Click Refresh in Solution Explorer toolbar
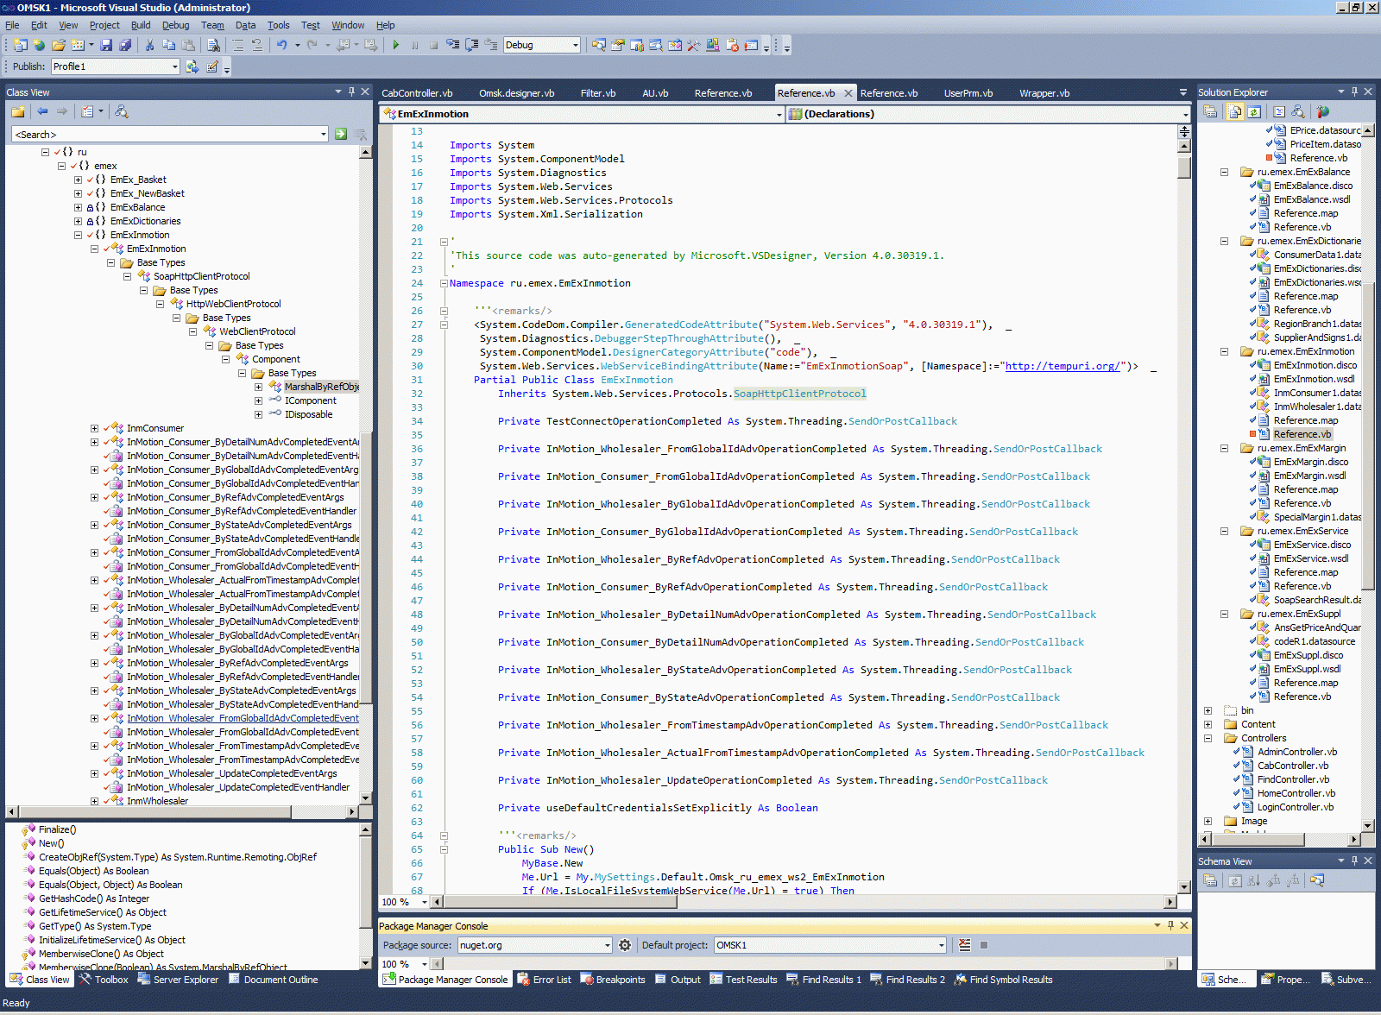The height and width of the screenshot is (1015, 1381). point(1254,111)
